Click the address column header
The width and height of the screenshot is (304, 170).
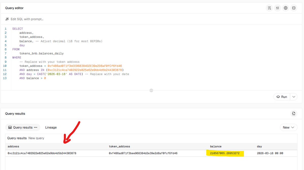(13, 146)
